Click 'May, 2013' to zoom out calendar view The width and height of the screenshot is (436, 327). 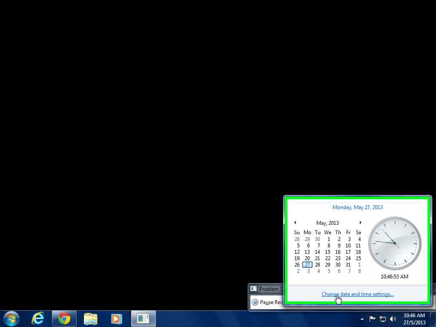coord(327,223)
